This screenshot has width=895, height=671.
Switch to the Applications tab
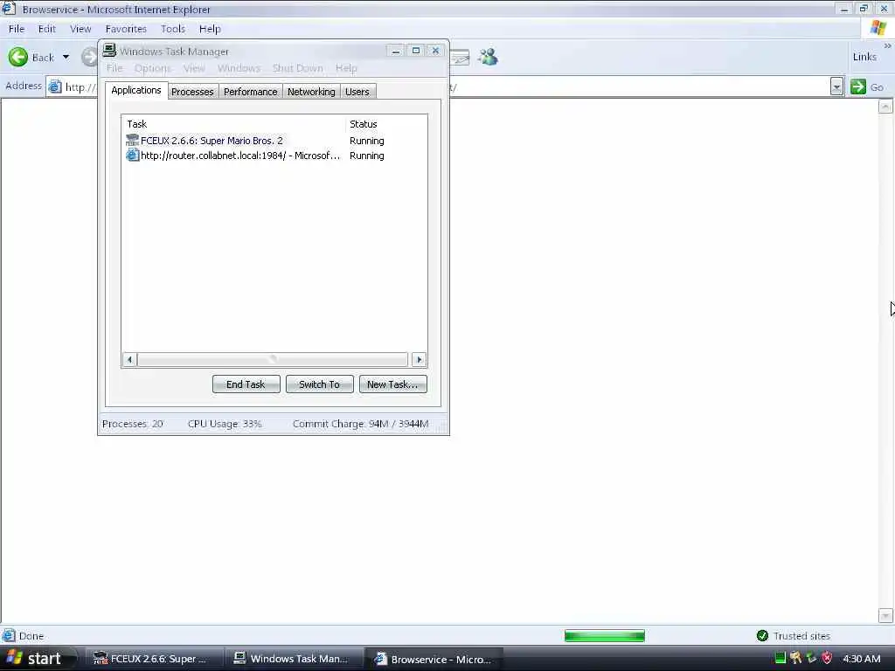click(x=136, y=90)
